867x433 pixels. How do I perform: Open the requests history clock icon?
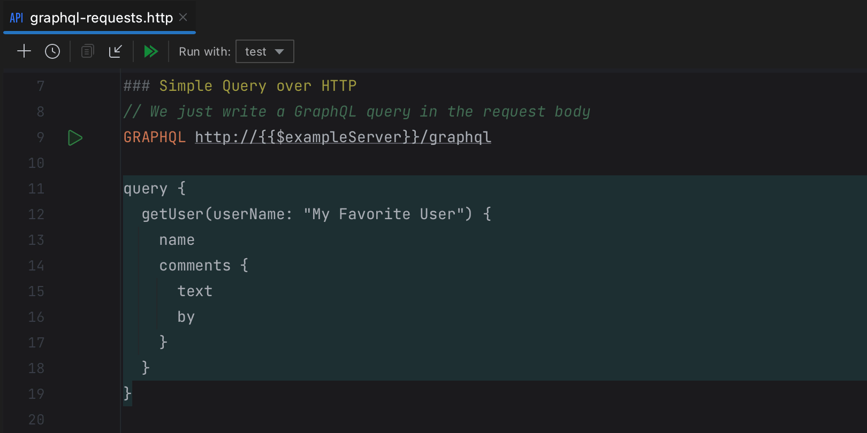point(52,51)
